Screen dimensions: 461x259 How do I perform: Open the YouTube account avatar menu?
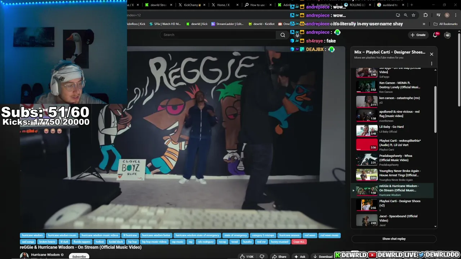(x=447, y=35)
